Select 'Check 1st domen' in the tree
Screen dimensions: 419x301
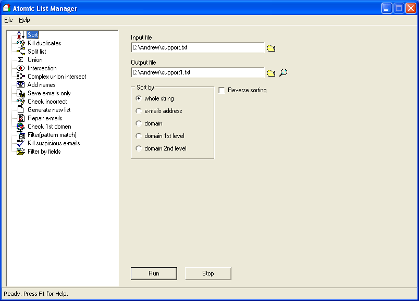pos(50,127)
